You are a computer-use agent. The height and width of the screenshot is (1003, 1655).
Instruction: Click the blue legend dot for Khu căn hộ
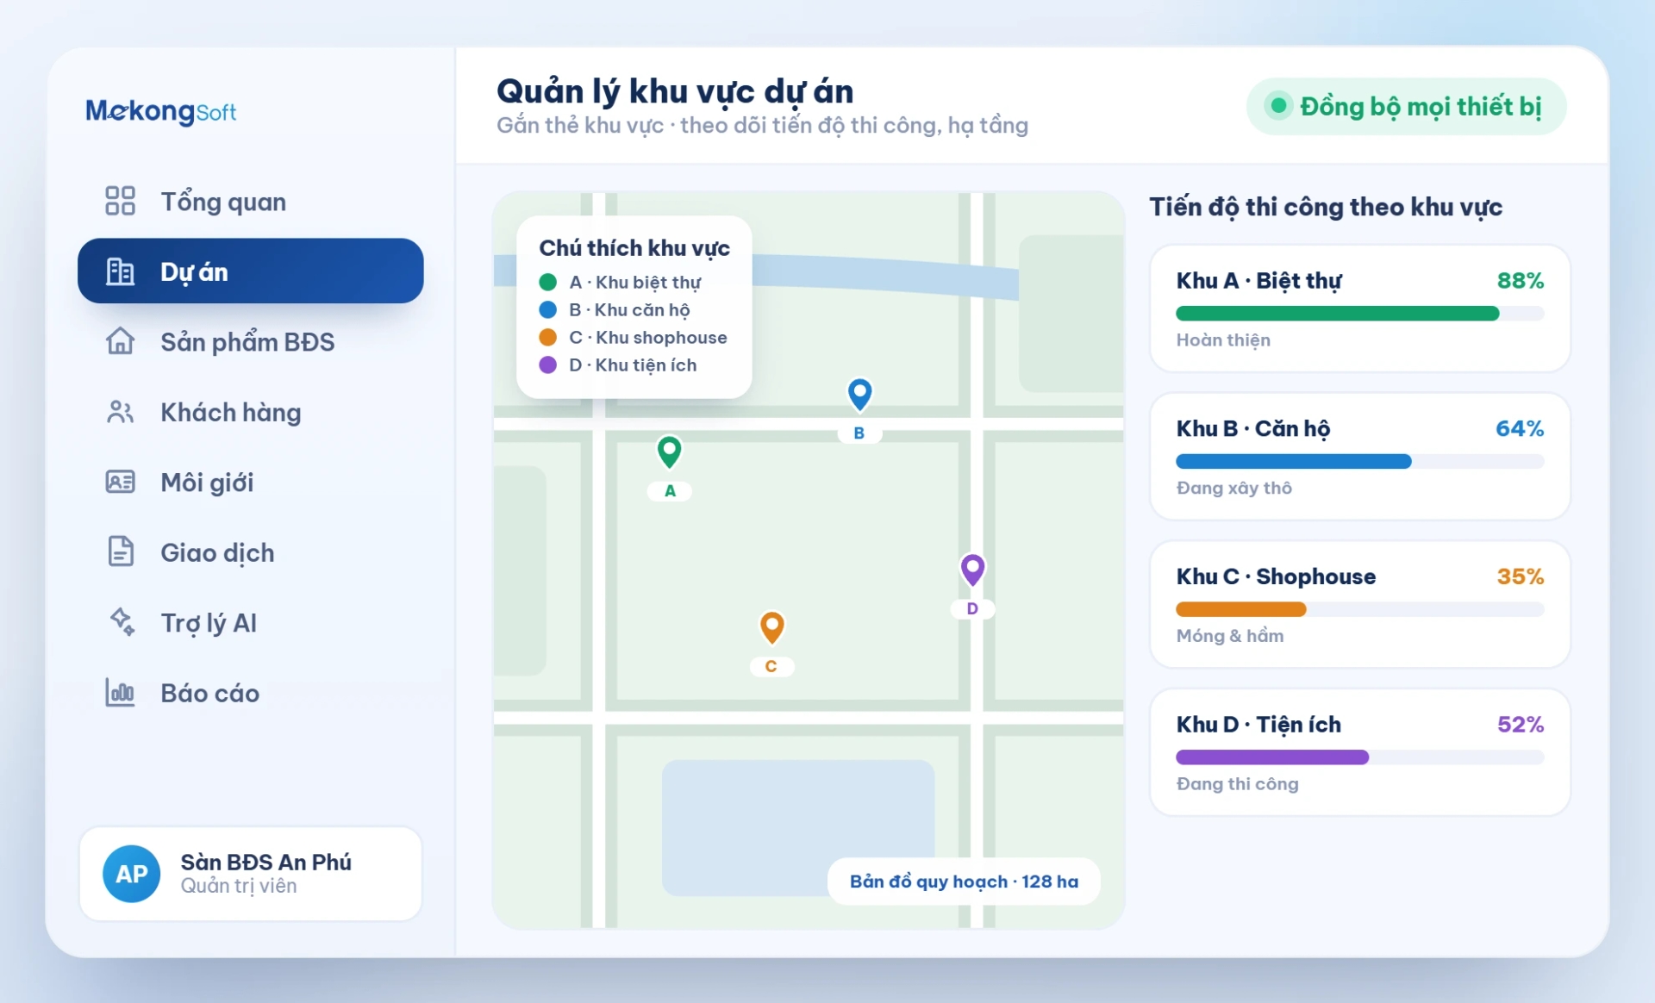tap(547, 309)
